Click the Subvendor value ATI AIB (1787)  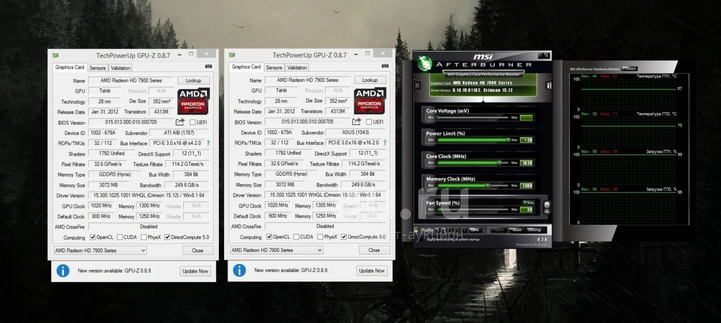(179, 133)
